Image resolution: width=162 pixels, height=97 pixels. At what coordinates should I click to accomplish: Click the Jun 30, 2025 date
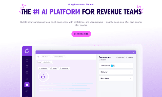tap(102, 60)
